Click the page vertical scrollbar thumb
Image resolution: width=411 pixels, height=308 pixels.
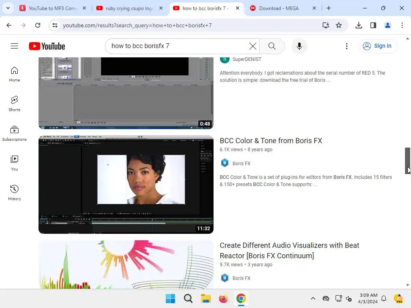click(407, 160)
